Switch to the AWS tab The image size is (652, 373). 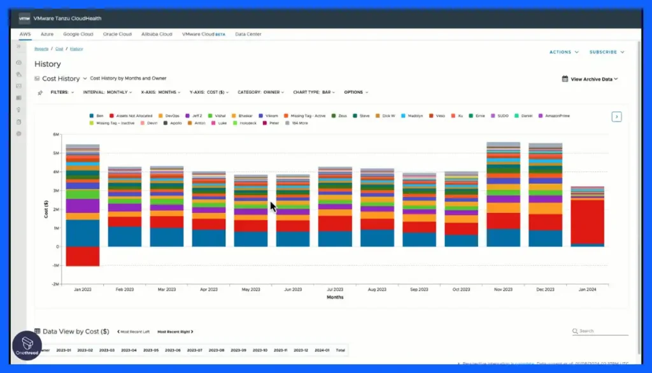coord(25,34)
